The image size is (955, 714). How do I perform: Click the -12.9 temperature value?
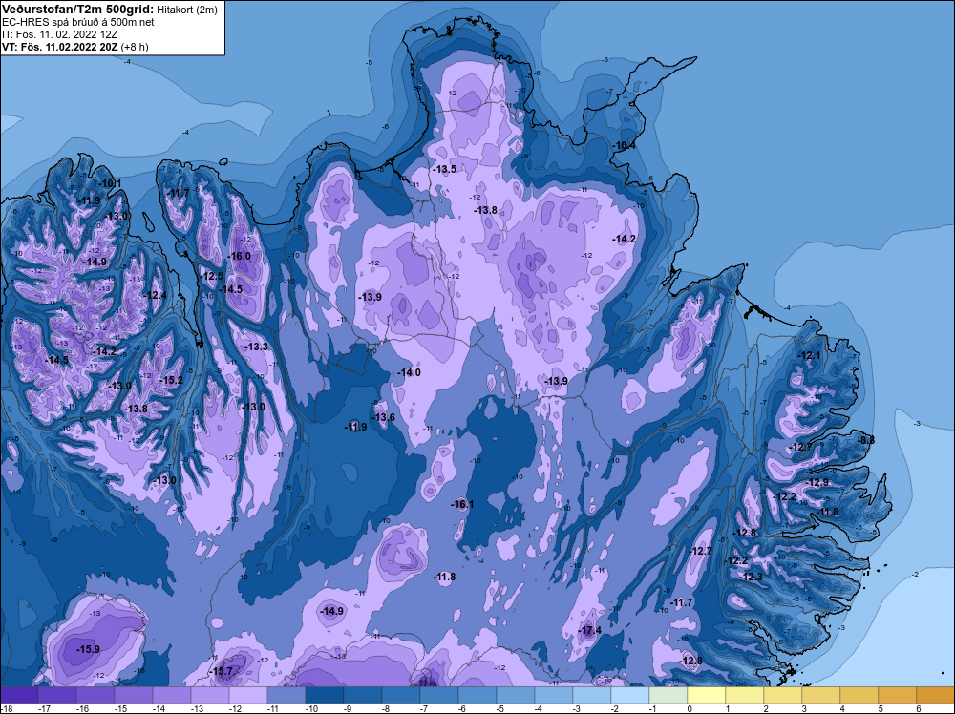click(817, 482)
